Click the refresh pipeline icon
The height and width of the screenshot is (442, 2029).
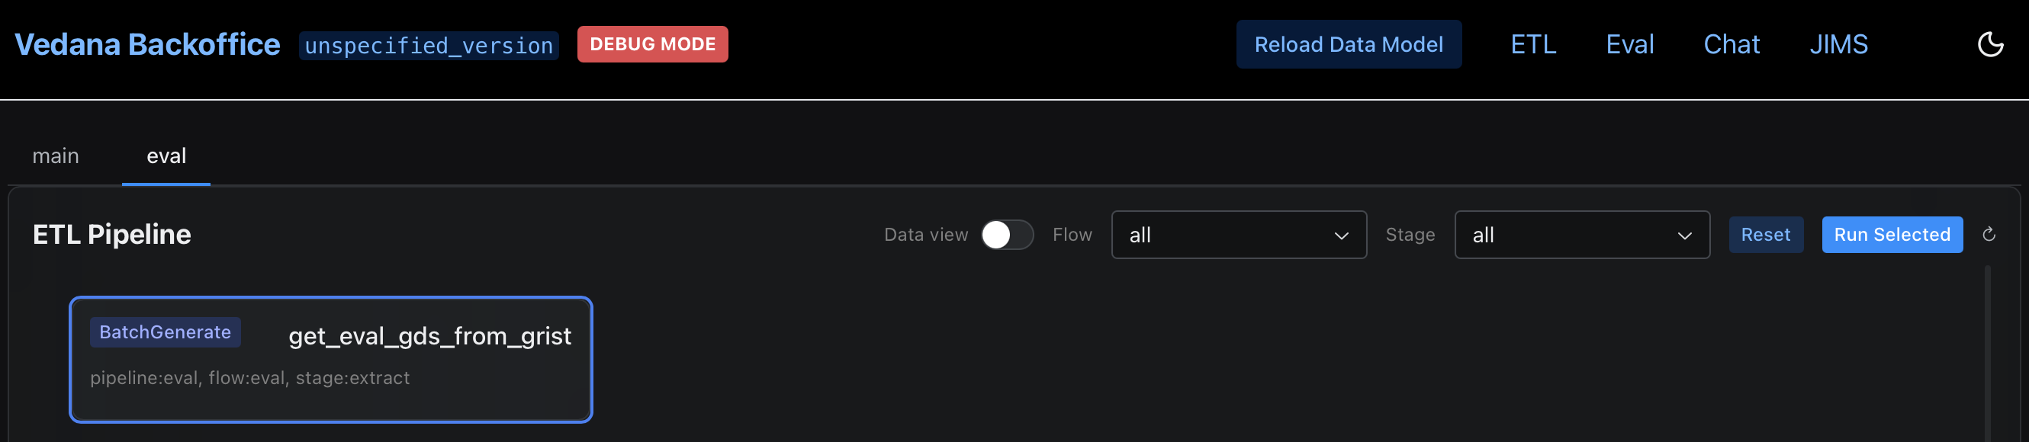(1988, 235)
